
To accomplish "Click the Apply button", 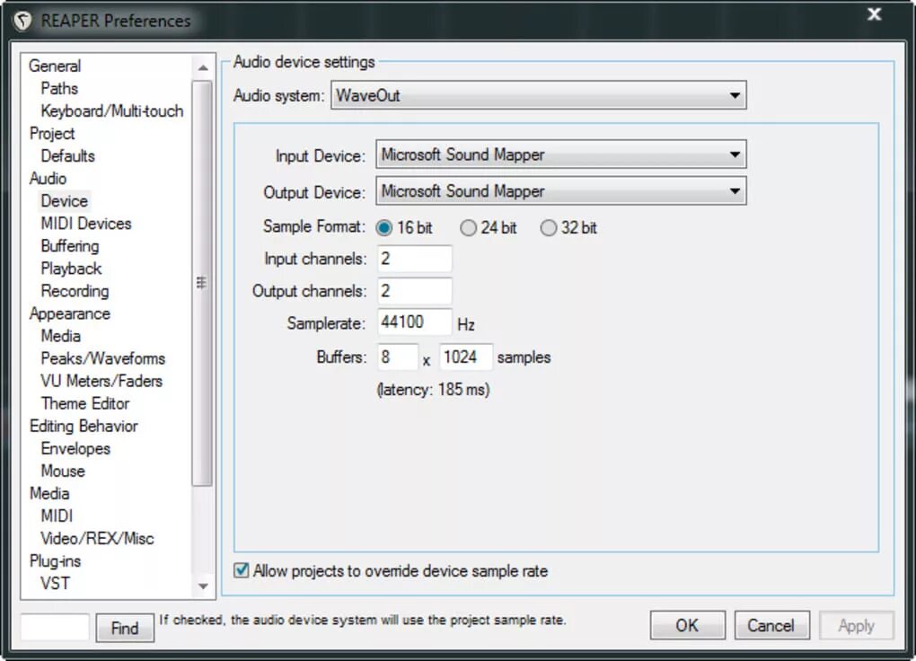I will (x=857, y=625).
